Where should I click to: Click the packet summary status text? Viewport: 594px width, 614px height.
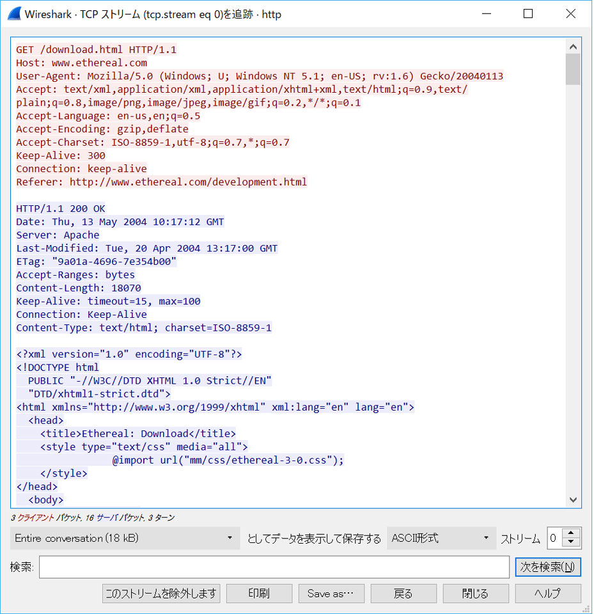coord(93,517)
